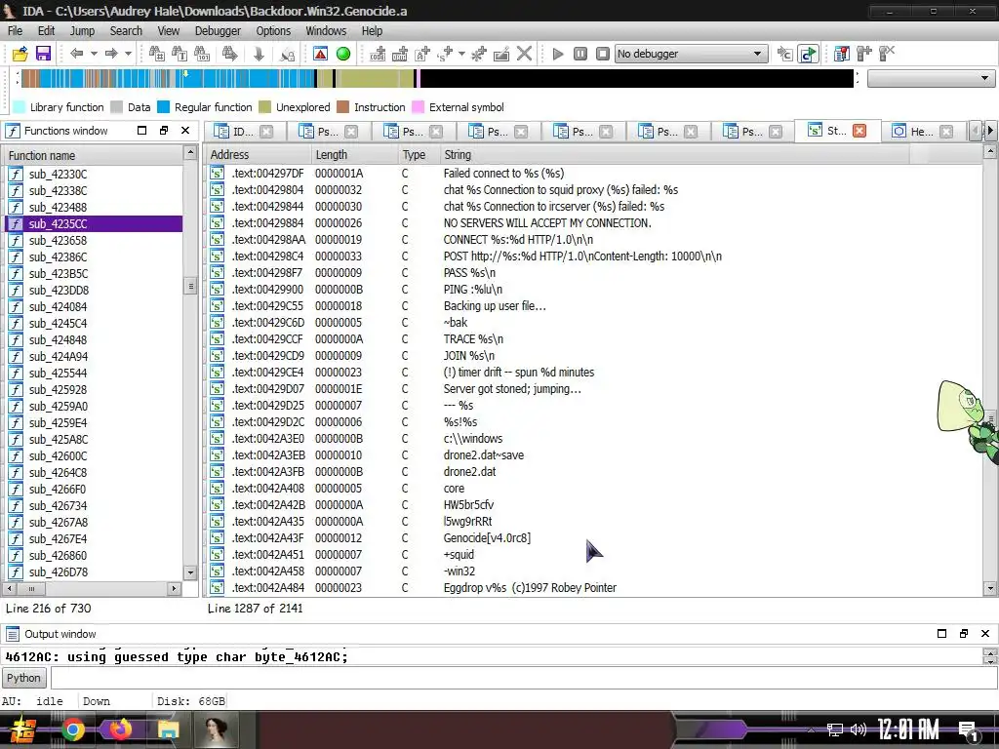
Task: Click the red warning triangle toolbar icon
Action: (320, 54)
